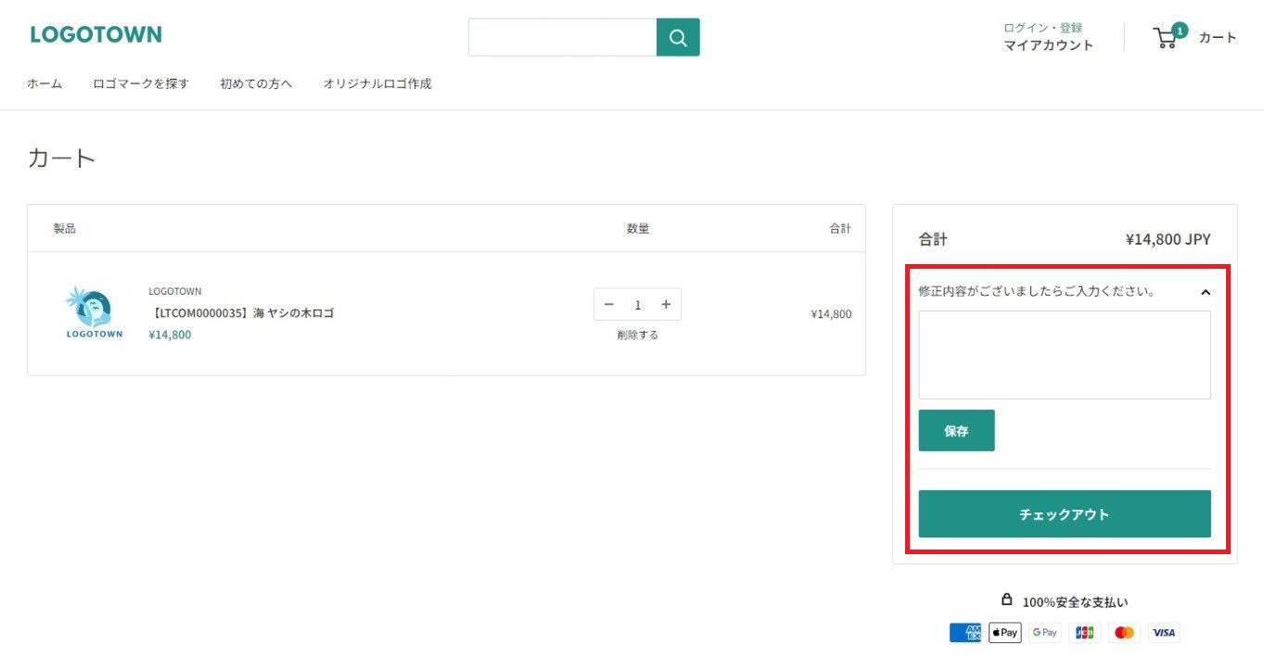Click 削除する to remove the item

point(637,335)
